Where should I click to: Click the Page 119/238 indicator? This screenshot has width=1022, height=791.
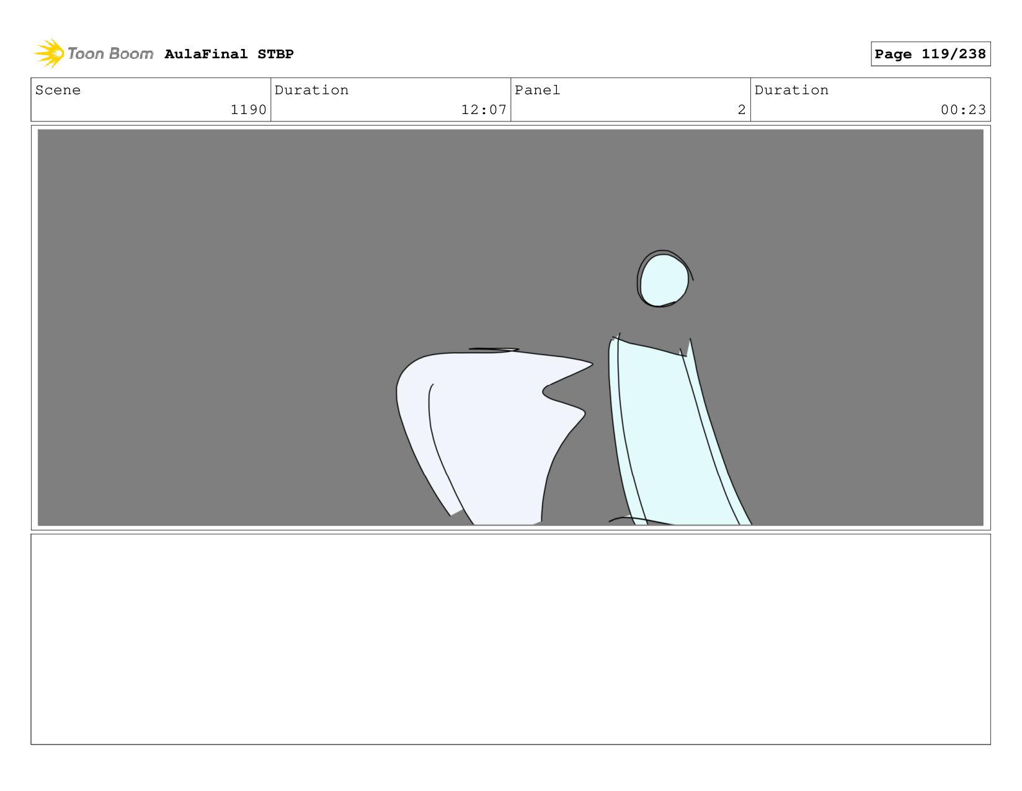point(930,54)
